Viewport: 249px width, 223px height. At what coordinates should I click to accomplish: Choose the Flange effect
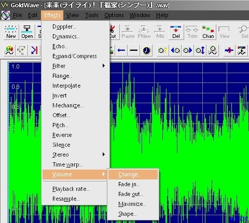pyautogui.click(x=76, y=76)
